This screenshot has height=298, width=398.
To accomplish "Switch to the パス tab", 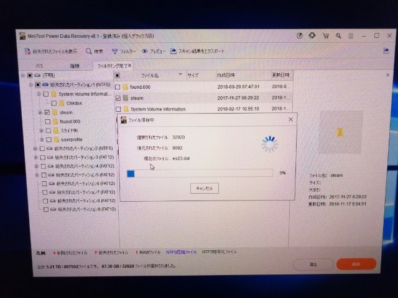I will click(x=39, y=66).
